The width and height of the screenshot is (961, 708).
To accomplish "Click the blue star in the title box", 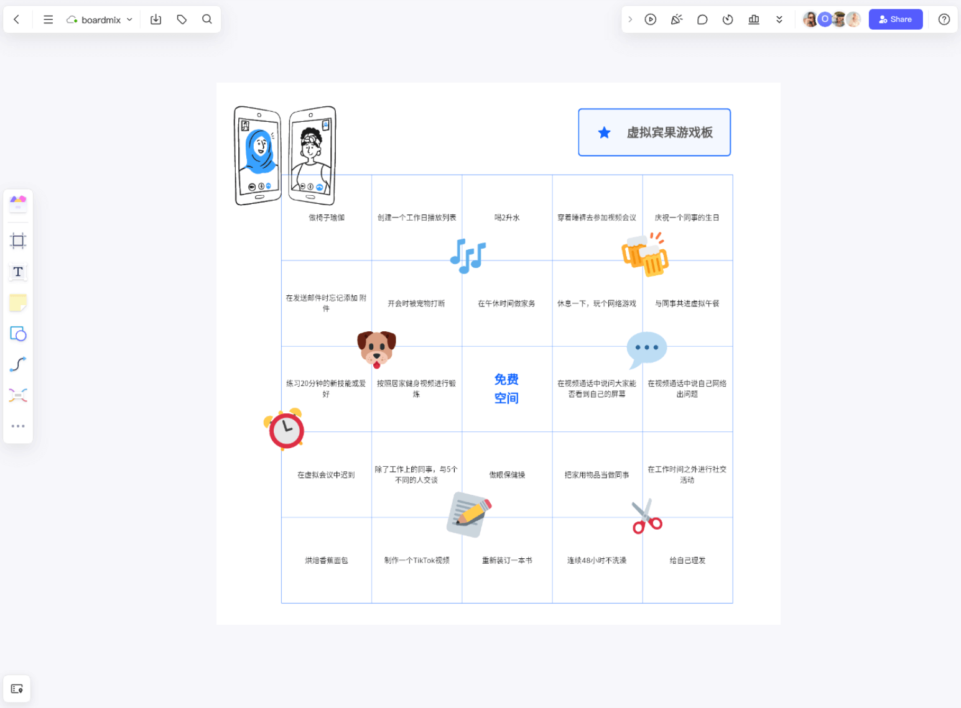I will click(604, 132).
